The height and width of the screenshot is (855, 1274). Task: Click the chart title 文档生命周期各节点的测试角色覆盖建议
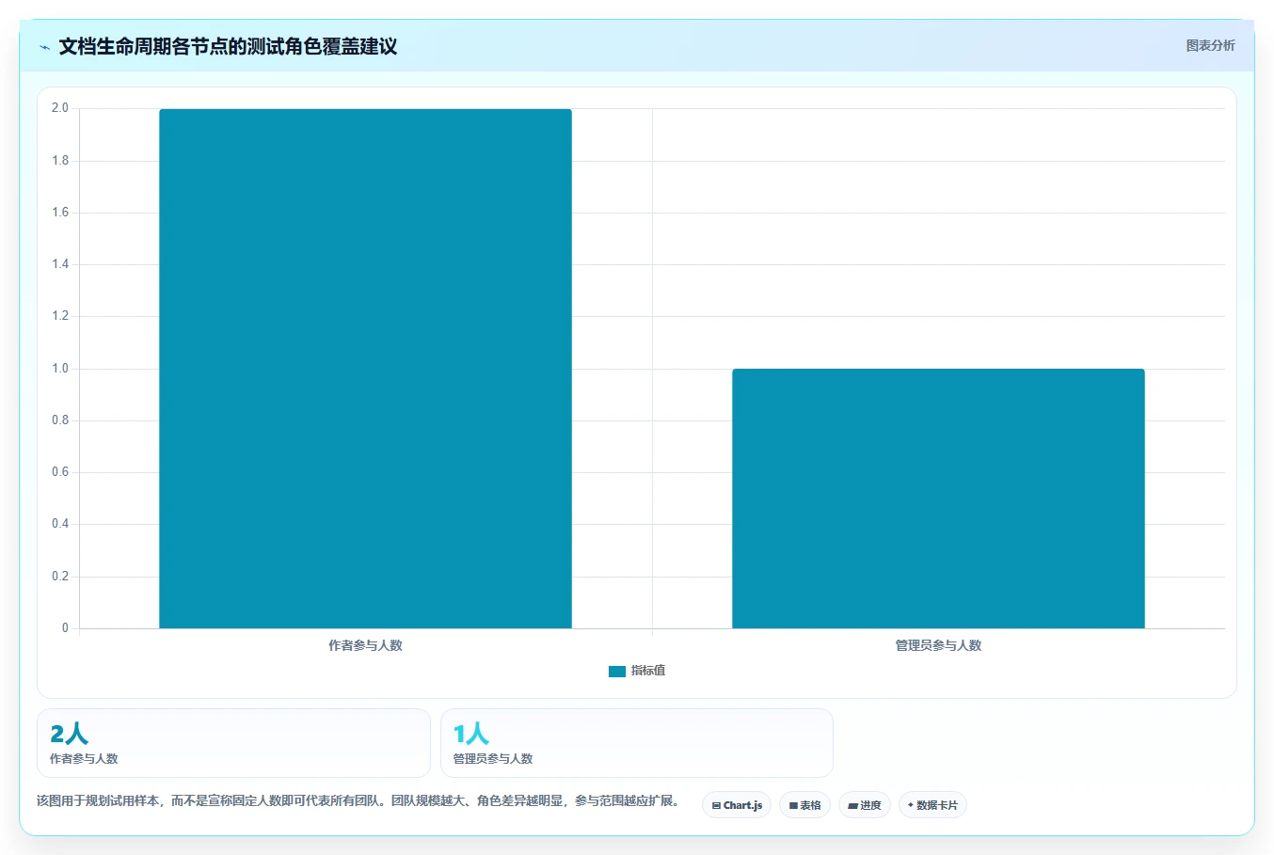pos(228,47)
